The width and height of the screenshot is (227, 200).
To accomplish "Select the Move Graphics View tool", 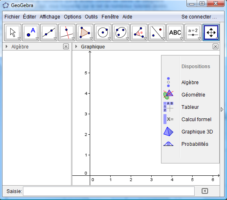I will click(x=211, y=32).
